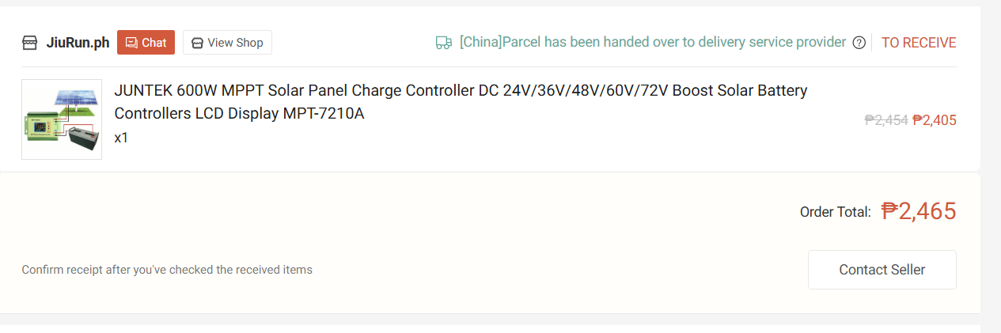Click the crossed-out ₱2,454 original price
This screenshot has height=333, width=1001.
886,120
